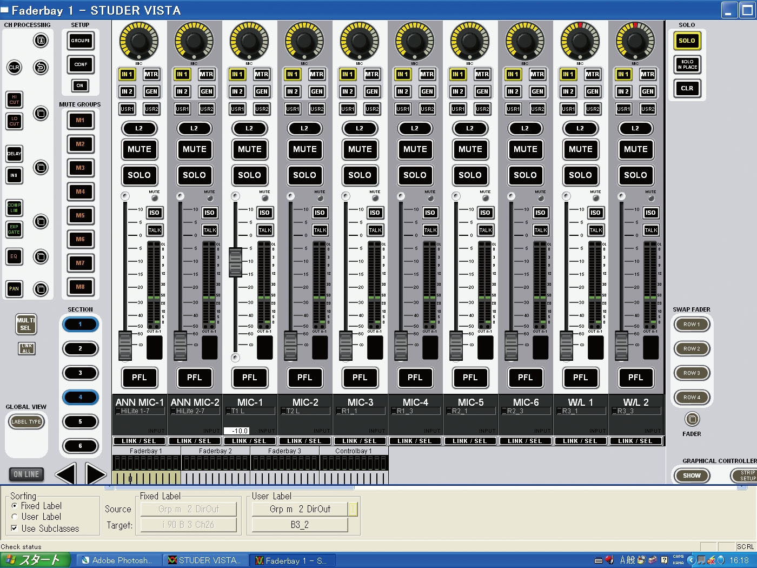Click the Windows Start button

[36, 560]
